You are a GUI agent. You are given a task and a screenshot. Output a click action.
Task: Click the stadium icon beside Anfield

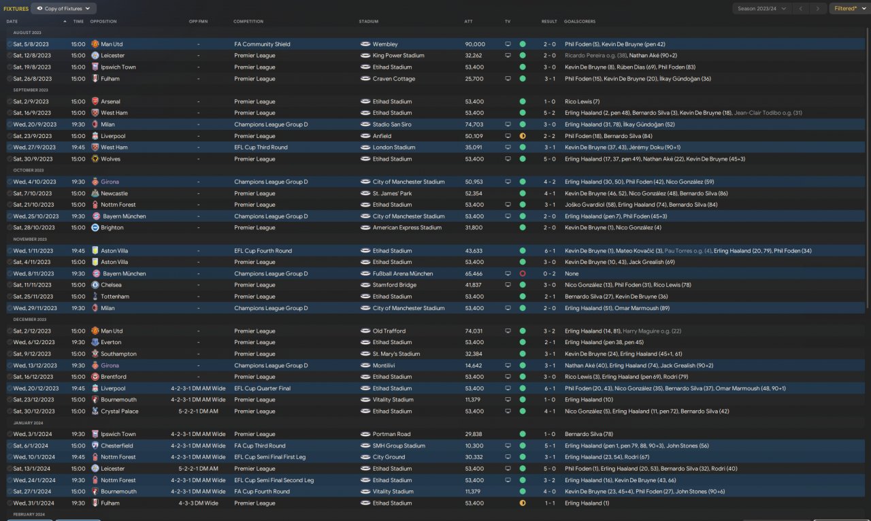click(365, 136)
